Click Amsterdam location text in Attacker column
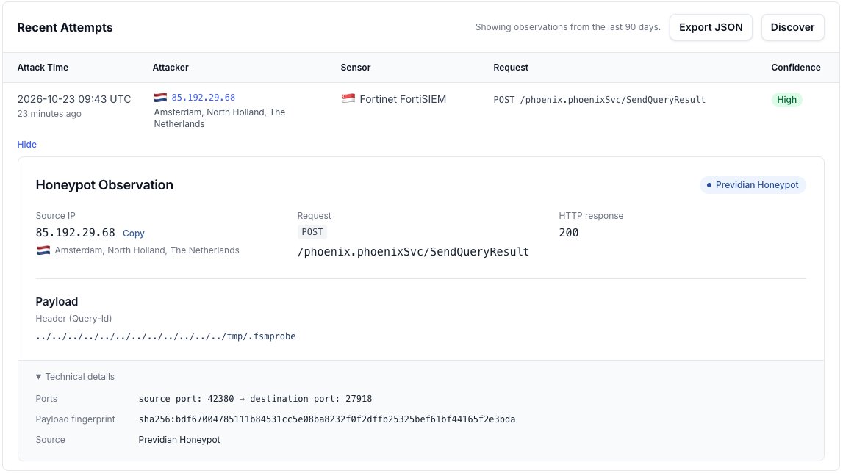 point(219,118)
